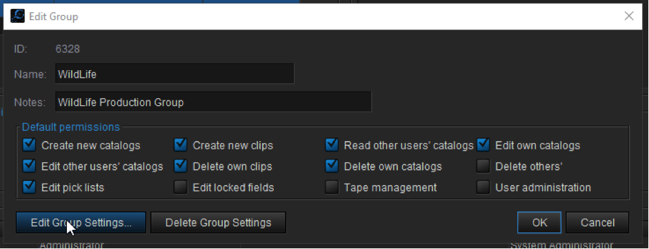Disable the Edit own catalogs permission
Viewport: 649px width, 249px height.
coord(483,145)
